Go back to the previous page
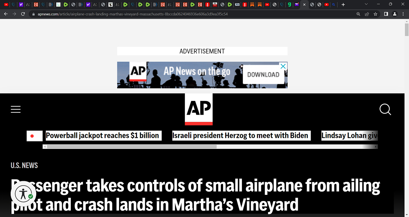The height and width of the screenshot is (217, 409). pos(6,14)
